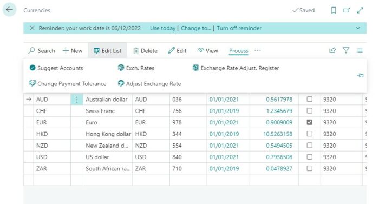Click Search in the toolbar

pos(42,51)
